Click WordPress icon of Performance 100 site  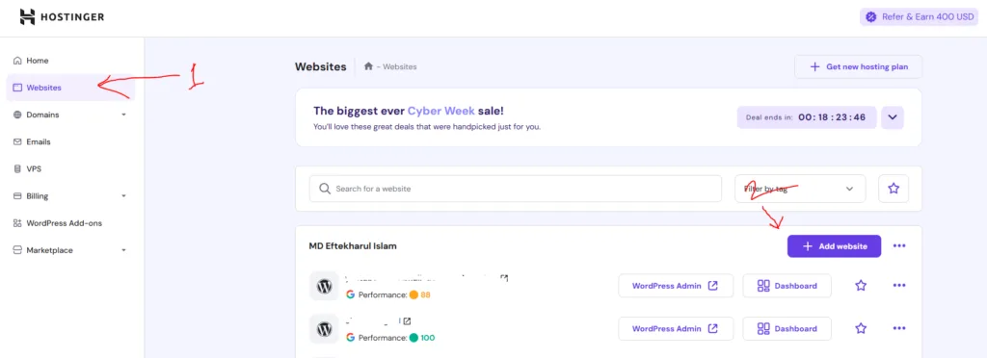[x=324, y=329]
